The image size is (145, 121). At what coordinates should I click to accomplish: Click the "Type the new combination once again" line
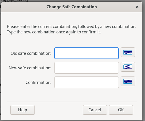tap(54, 32)
